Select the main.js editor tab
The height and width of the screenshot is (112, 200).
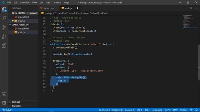click(69, 8)
